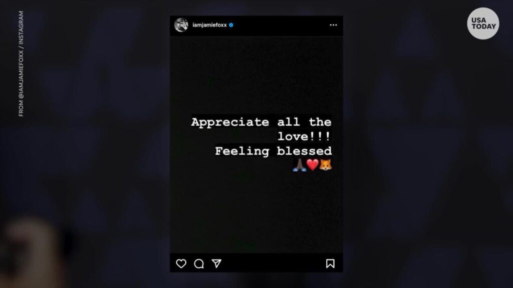Click the "all the" words in message

(x=304, y=122)
